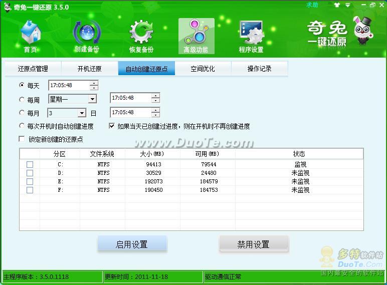Click the 大小(MB) column header
The image size is (387, 285).
coord(152,154)
